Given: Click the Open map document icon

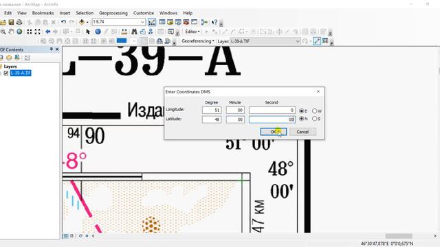Looking at the screenshot, I should [3, 22].
